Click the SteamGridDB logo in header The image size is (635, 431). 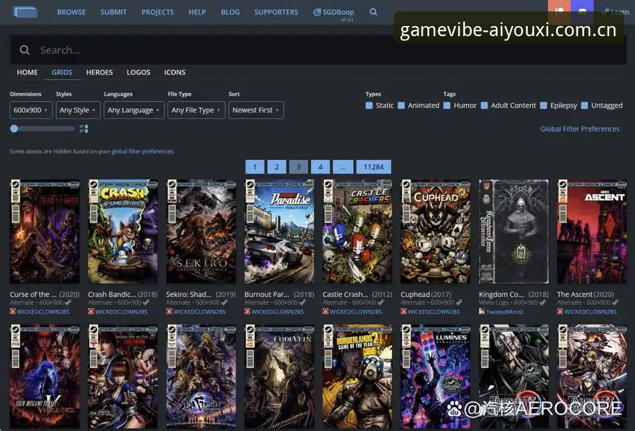click(25, 11)
